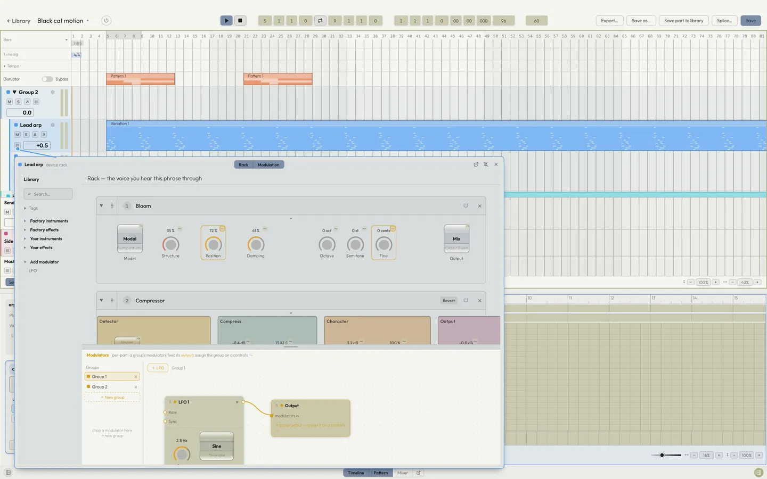Revert the Compressor settings

(449, 301)
